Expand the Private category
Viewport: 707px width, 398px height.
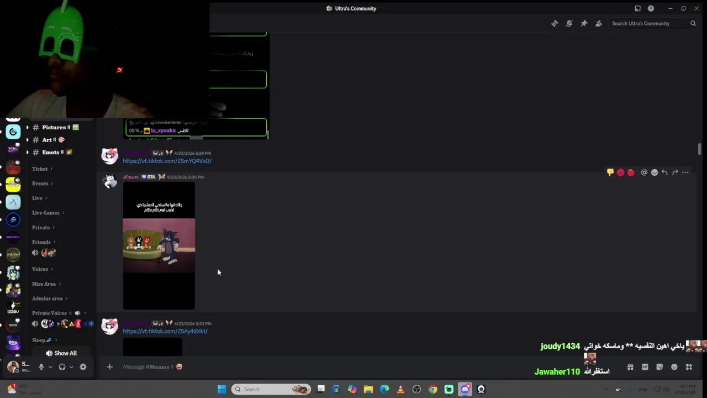point(43,227)
